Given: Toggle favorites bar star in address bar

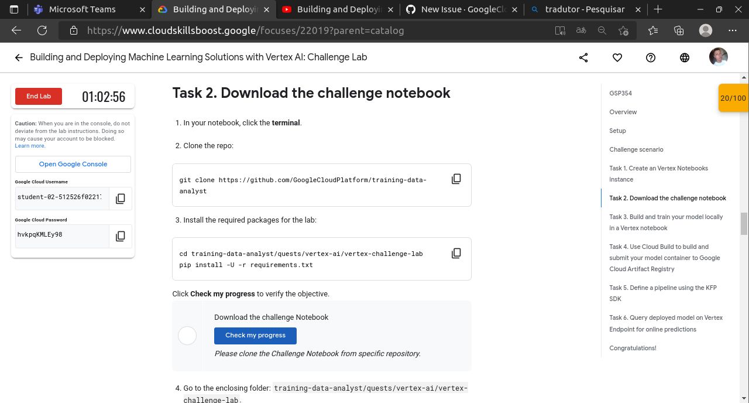Looking at the screenshot, I should 623,30.
